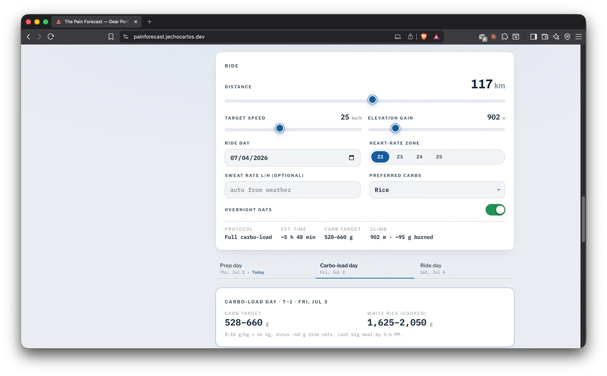This screenshot has width=607, height=376.
Task: Bookmark this page with the bookmark icon
Action: pyautogui.click(x=111, y=37)
